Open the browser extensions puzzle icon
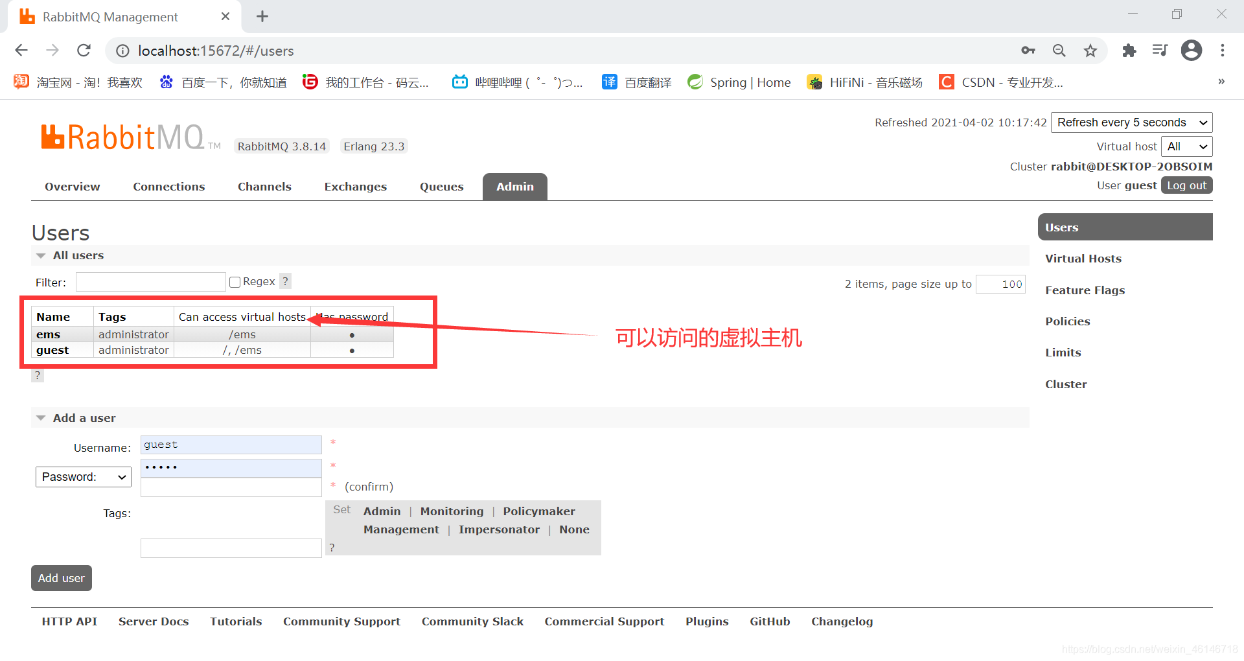Screen dimensions: 1244x661 tap(1129, 51)
